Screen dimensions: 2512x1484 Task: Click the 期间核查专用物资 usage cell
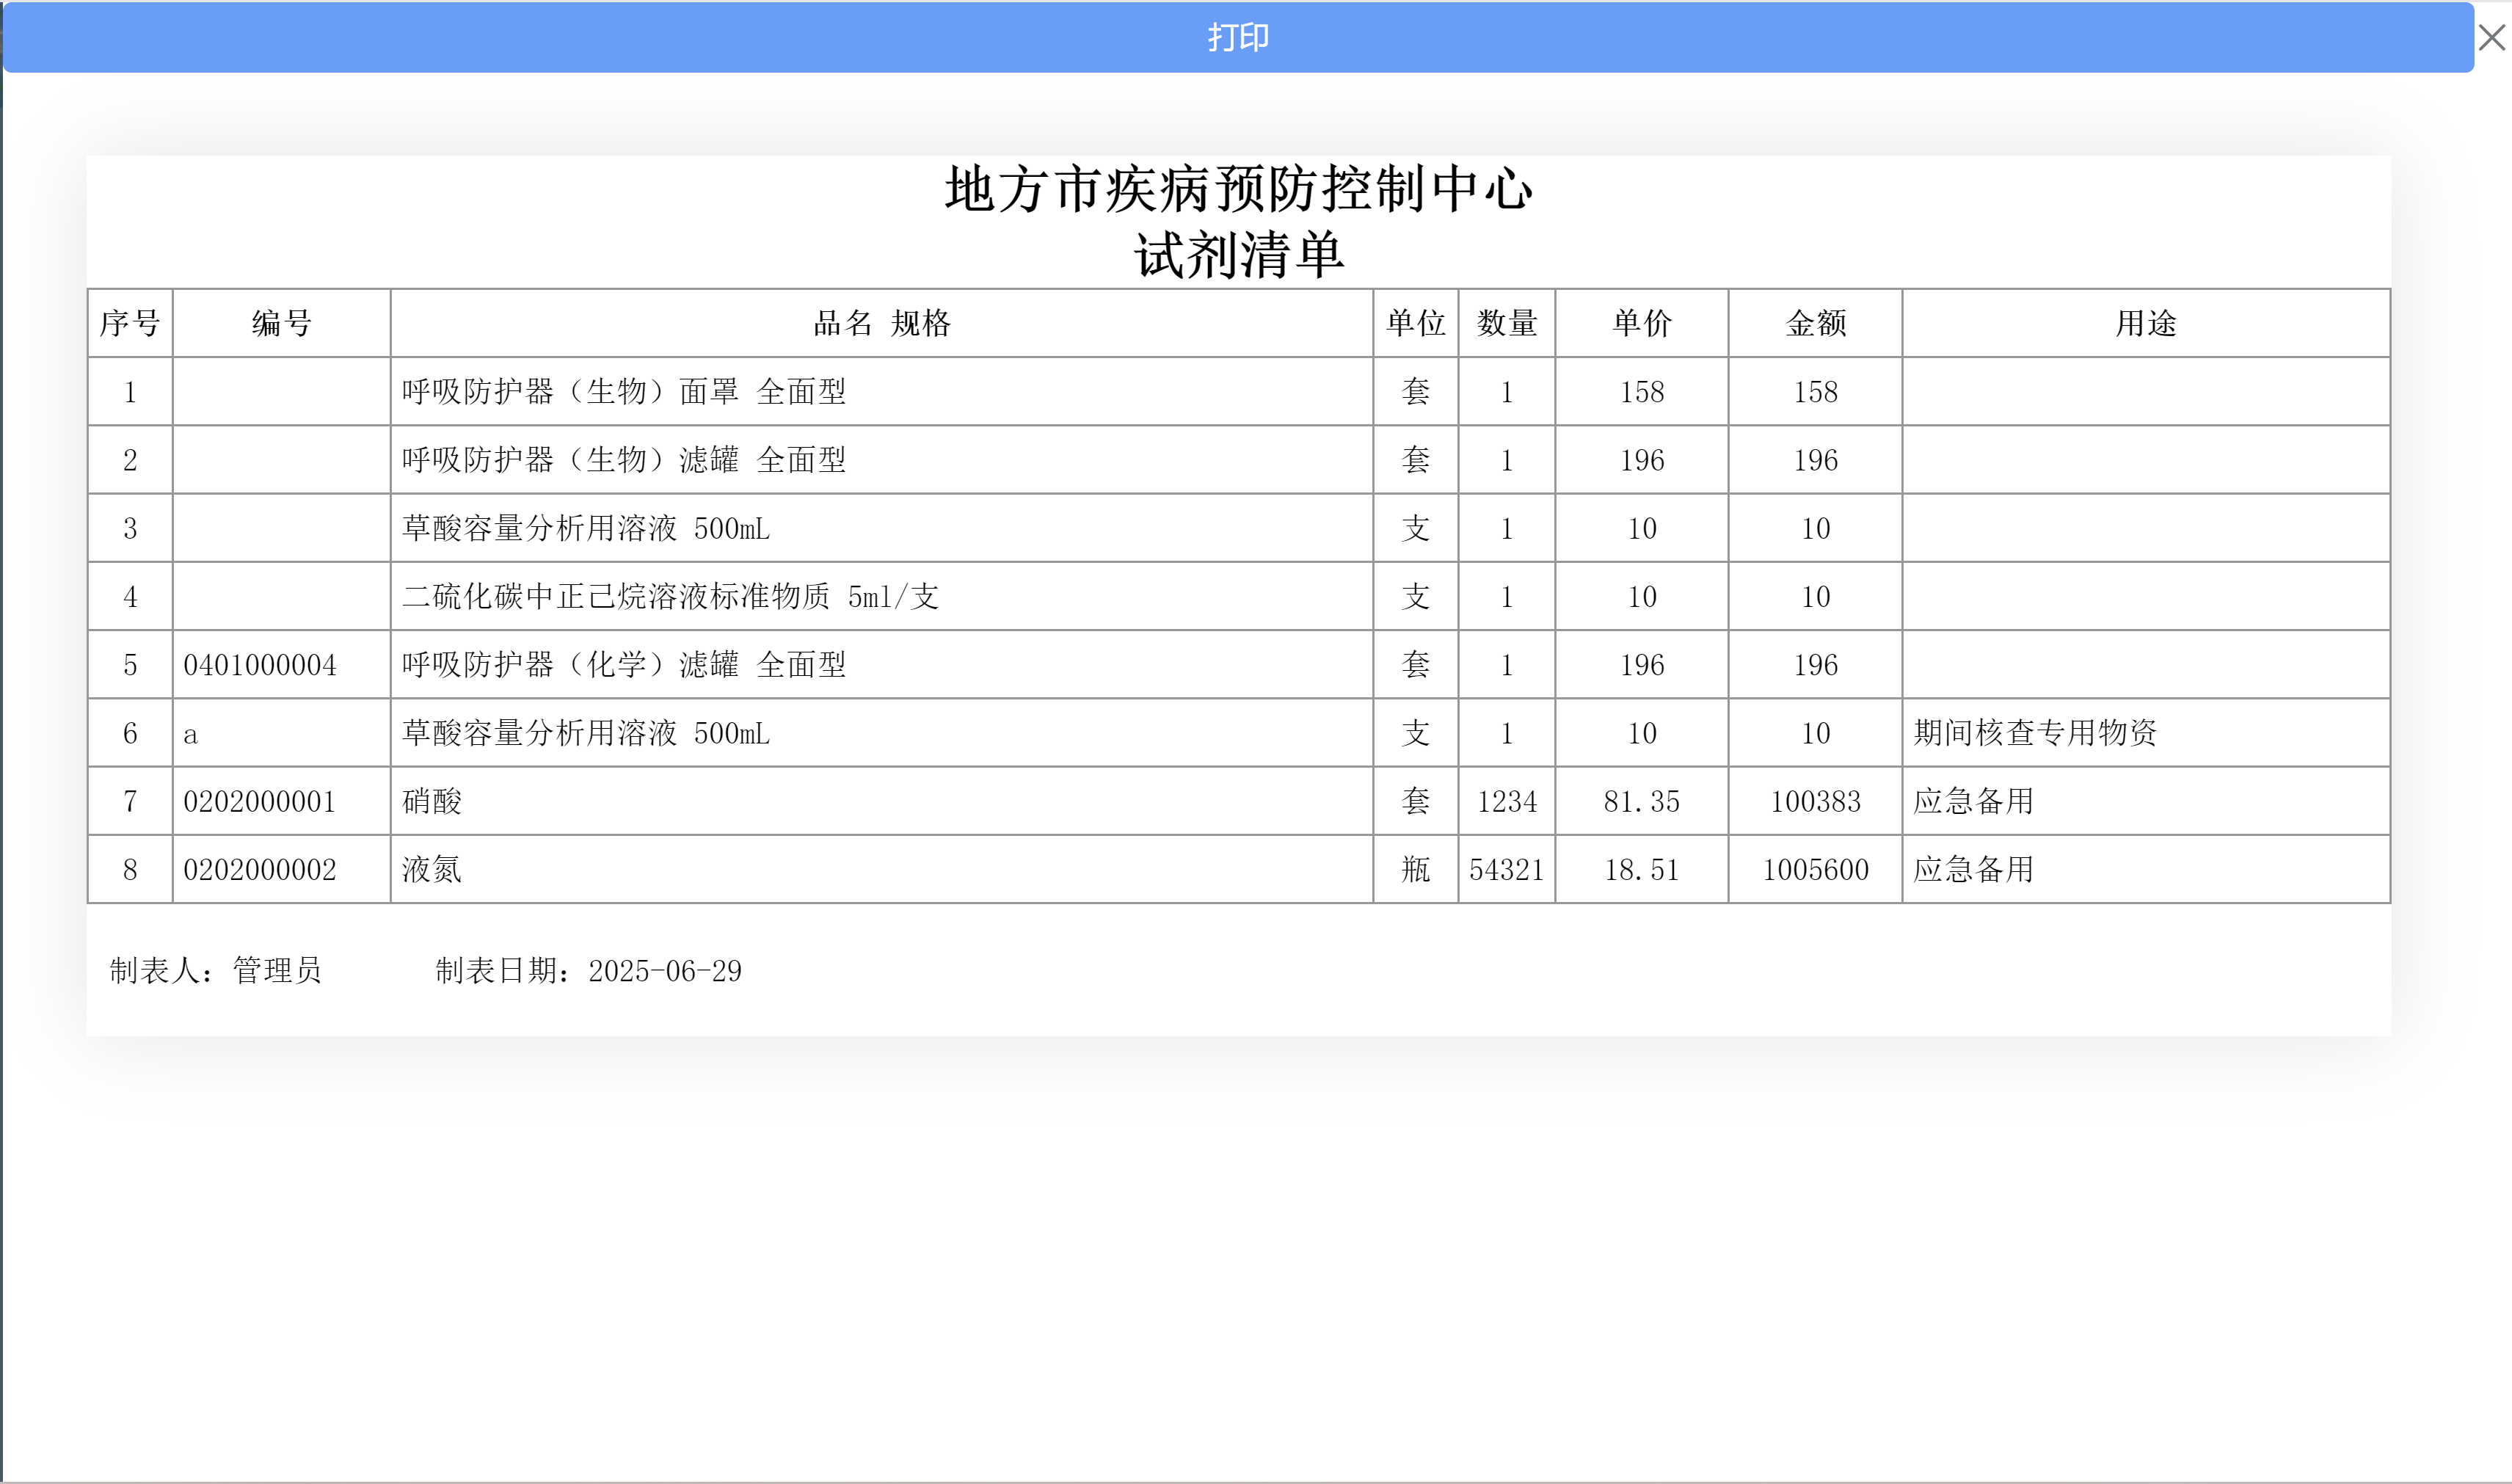[2146, 733]
